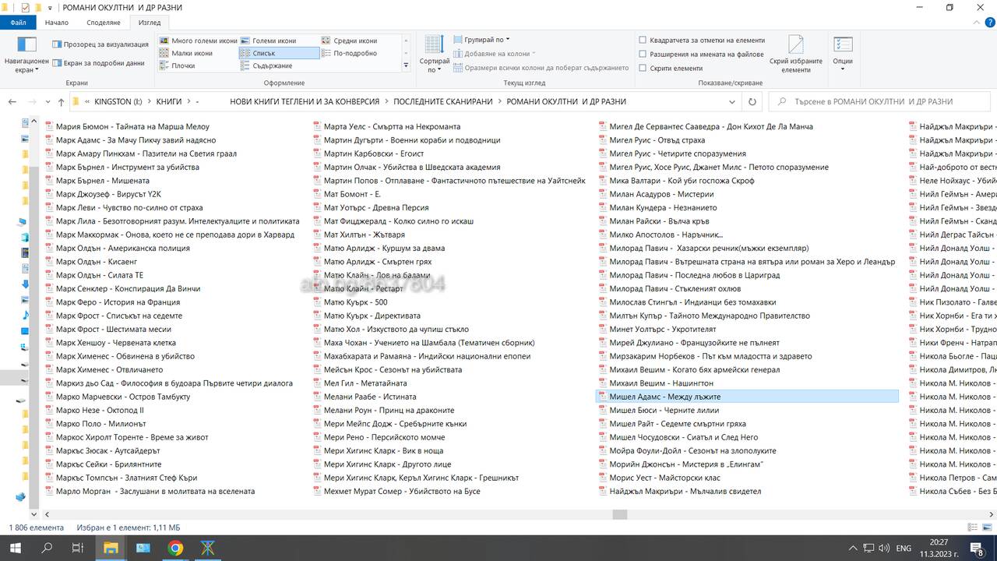Select the Списък list layout
Screen dimensions: 997x561
[279, 53]
